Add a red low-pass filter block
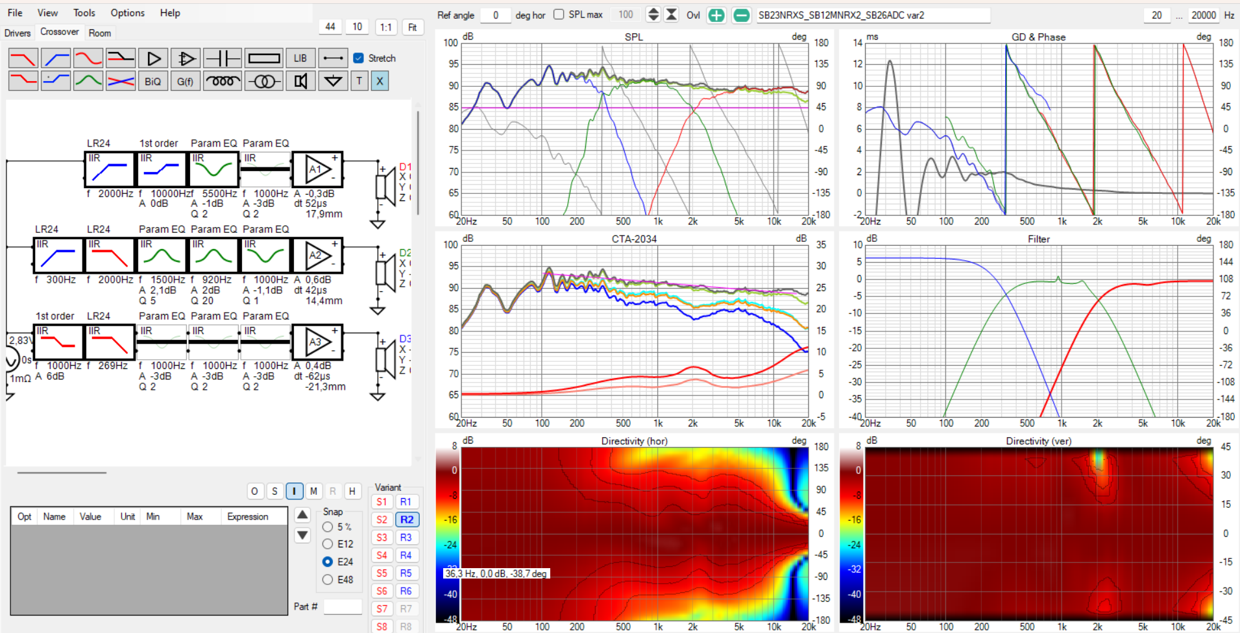The height and width of the screenshot is (633, 1240). (23, 58)
